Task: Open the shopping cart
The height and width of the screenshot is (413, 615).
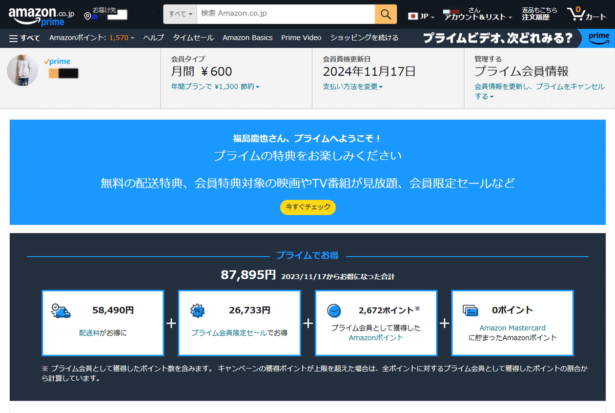Action: 584,14
